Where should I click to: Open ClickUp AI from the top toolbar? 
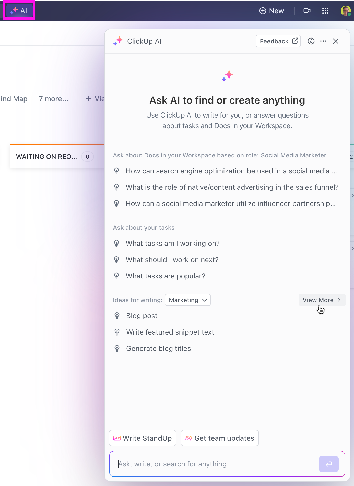(19, 11)
